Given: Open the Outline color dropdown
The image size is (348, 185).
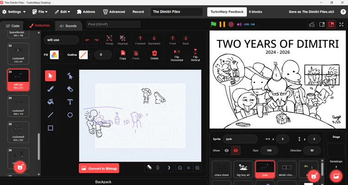Looking at the screenshot, I should (x=90, y=55).
